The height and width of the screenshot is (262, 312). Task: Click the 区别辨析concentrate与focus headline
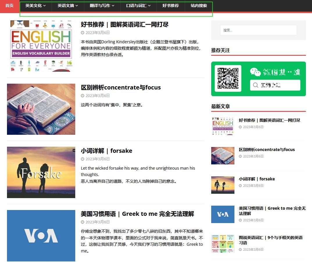click(121, 87)
